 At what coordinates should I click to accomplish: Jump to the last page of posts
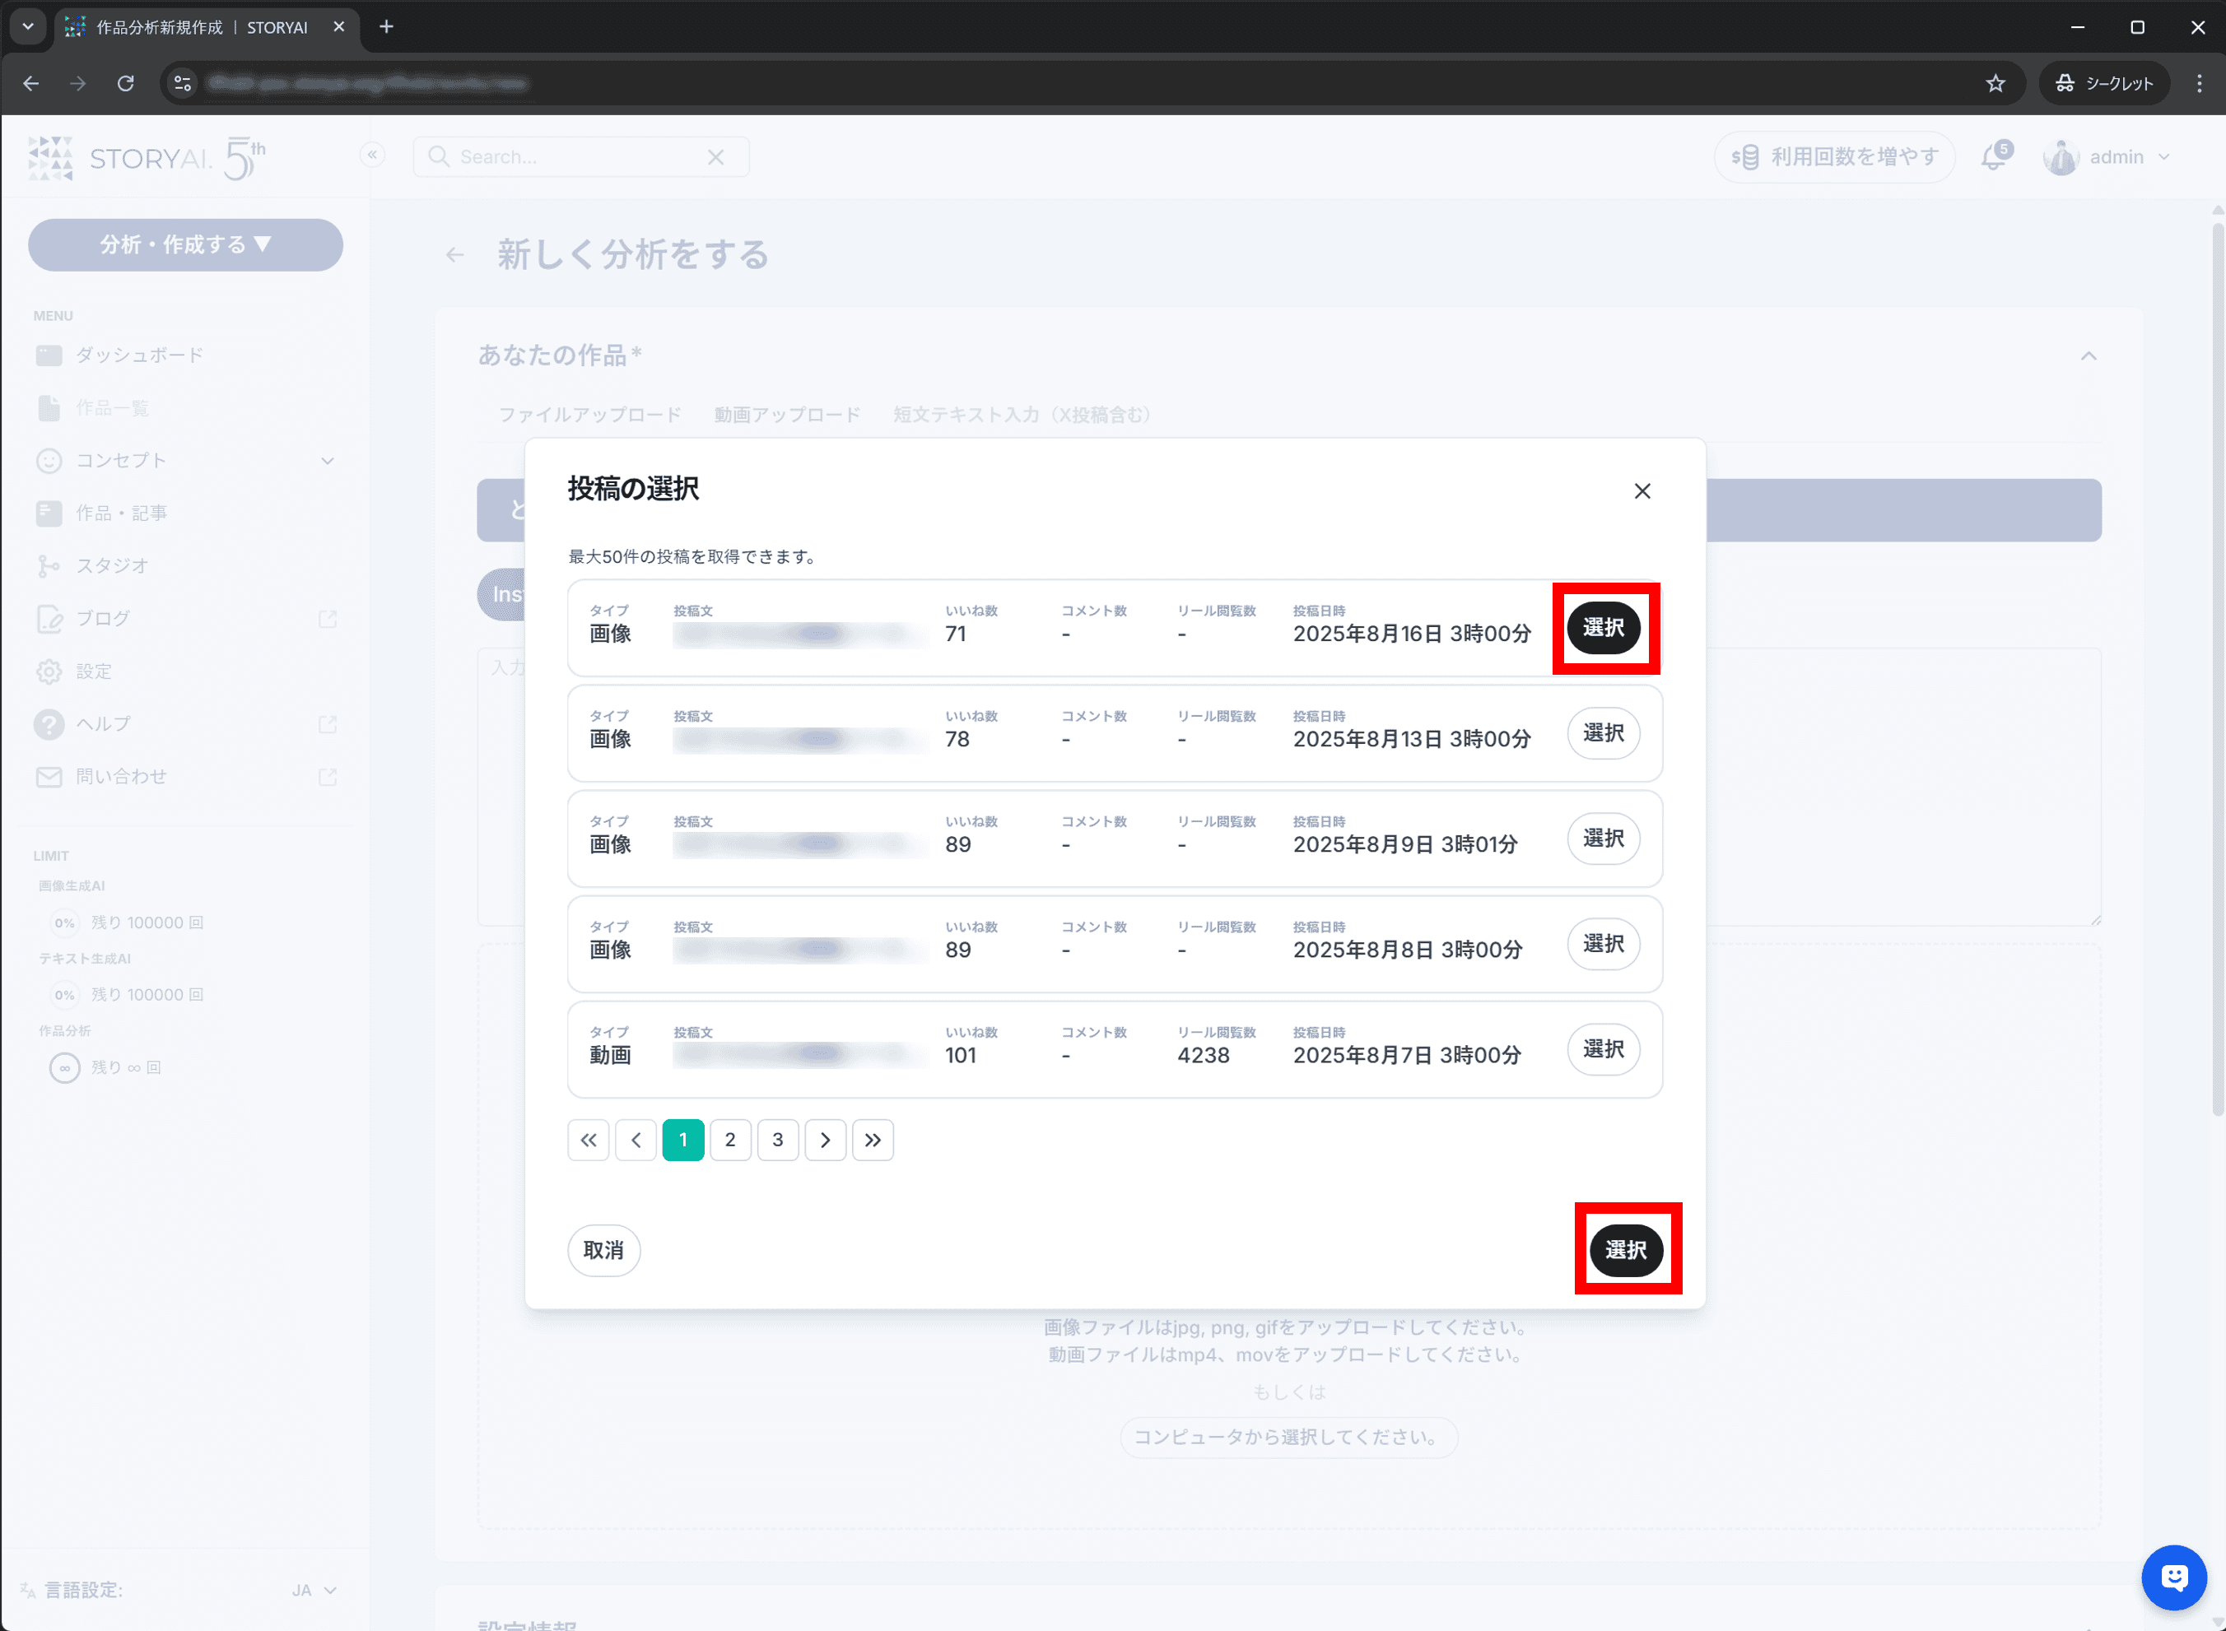click(873, 1141)
